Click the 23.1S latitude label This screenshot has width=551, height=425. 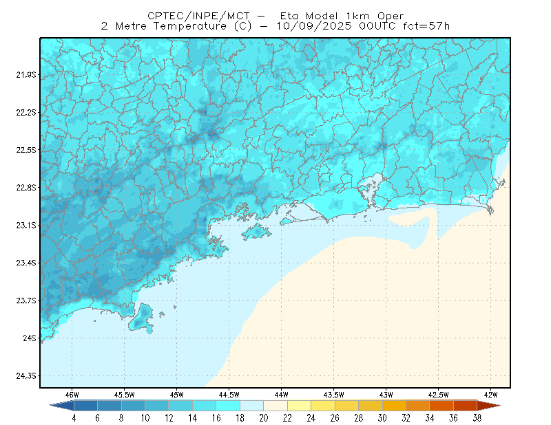(26, 225)
